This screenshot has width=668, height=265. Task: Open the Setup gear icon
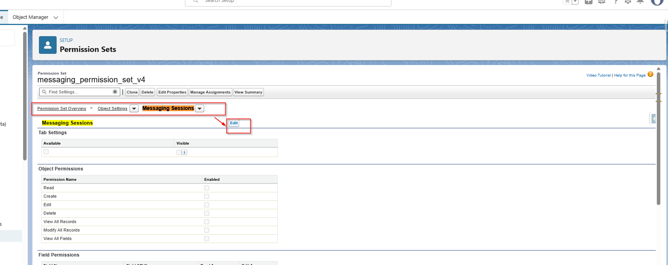[x=628, y=2]
